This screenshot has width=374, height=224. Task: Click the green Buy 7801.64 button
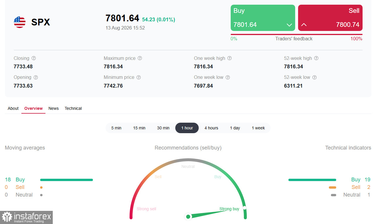tap(263, 18)
